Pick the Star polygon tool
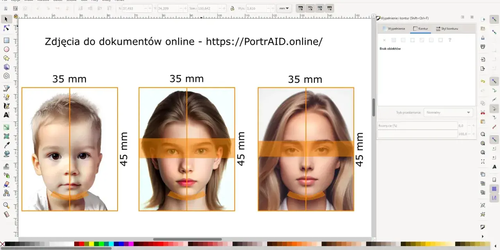 tap(6, 58)
